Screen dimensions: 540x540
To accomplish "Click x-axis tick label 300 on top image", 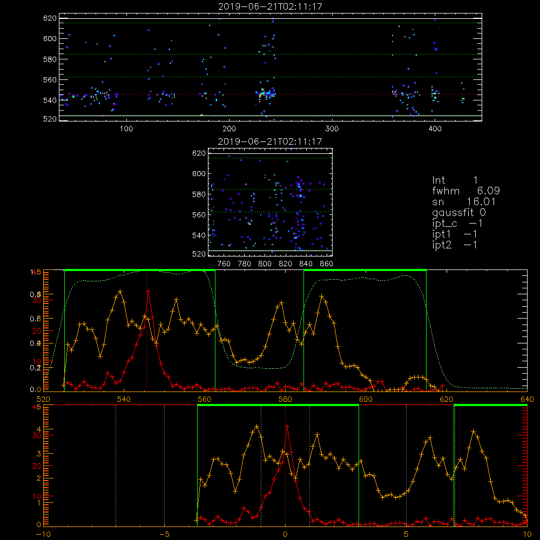I will pos(332,129).
